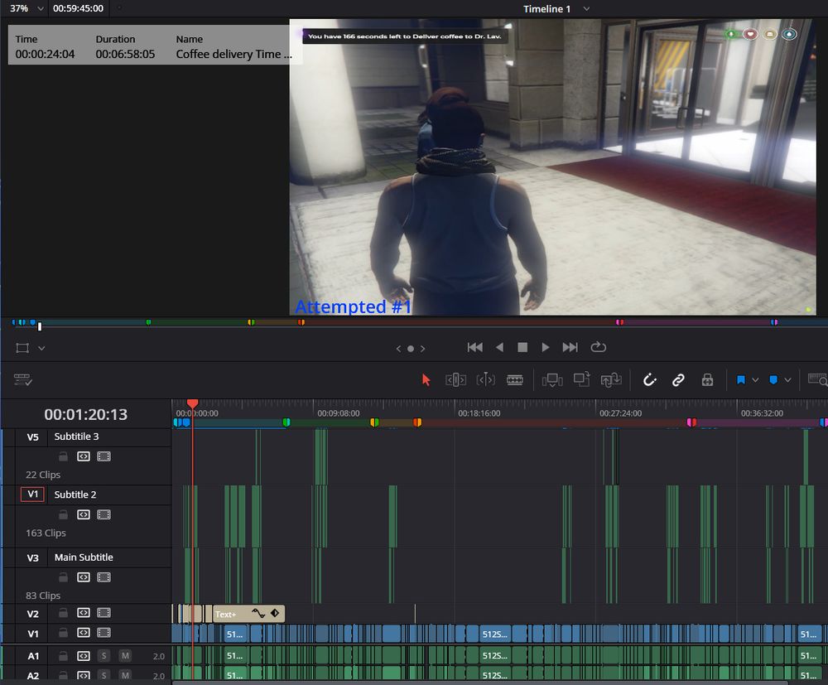Mute the A1 audio track

click(125, 656)
